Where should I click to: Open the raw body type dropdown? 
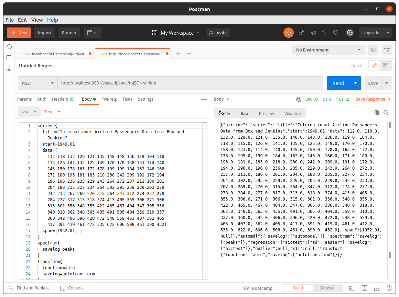click(29, 112)
